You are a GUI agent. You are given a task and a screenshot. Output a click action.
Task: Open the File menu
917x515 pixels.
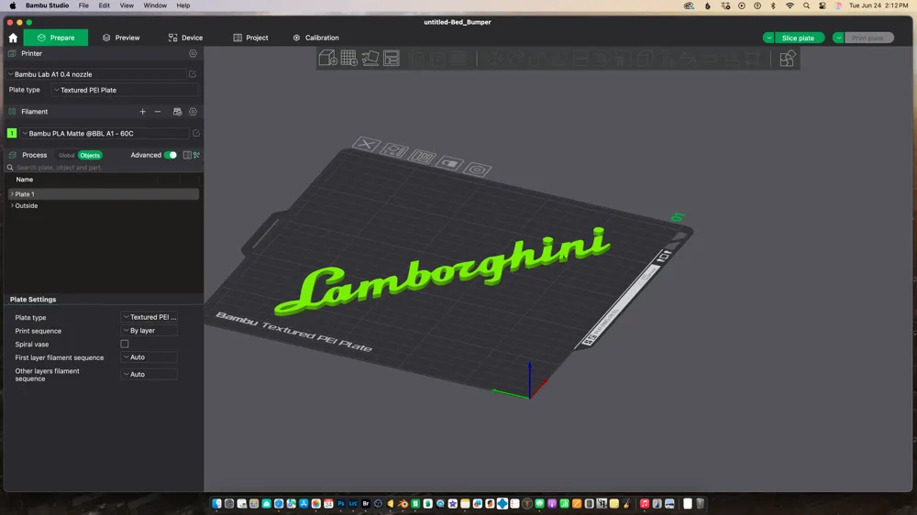tap(83, 5)
